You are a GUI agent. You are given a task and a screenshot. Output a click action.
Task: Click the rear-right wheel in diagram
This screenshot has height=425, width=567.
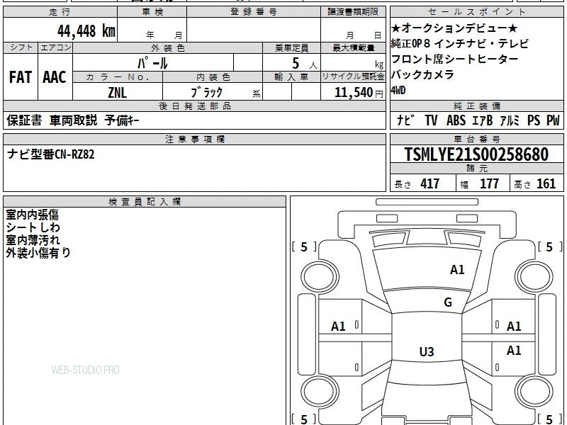point(534,392)
